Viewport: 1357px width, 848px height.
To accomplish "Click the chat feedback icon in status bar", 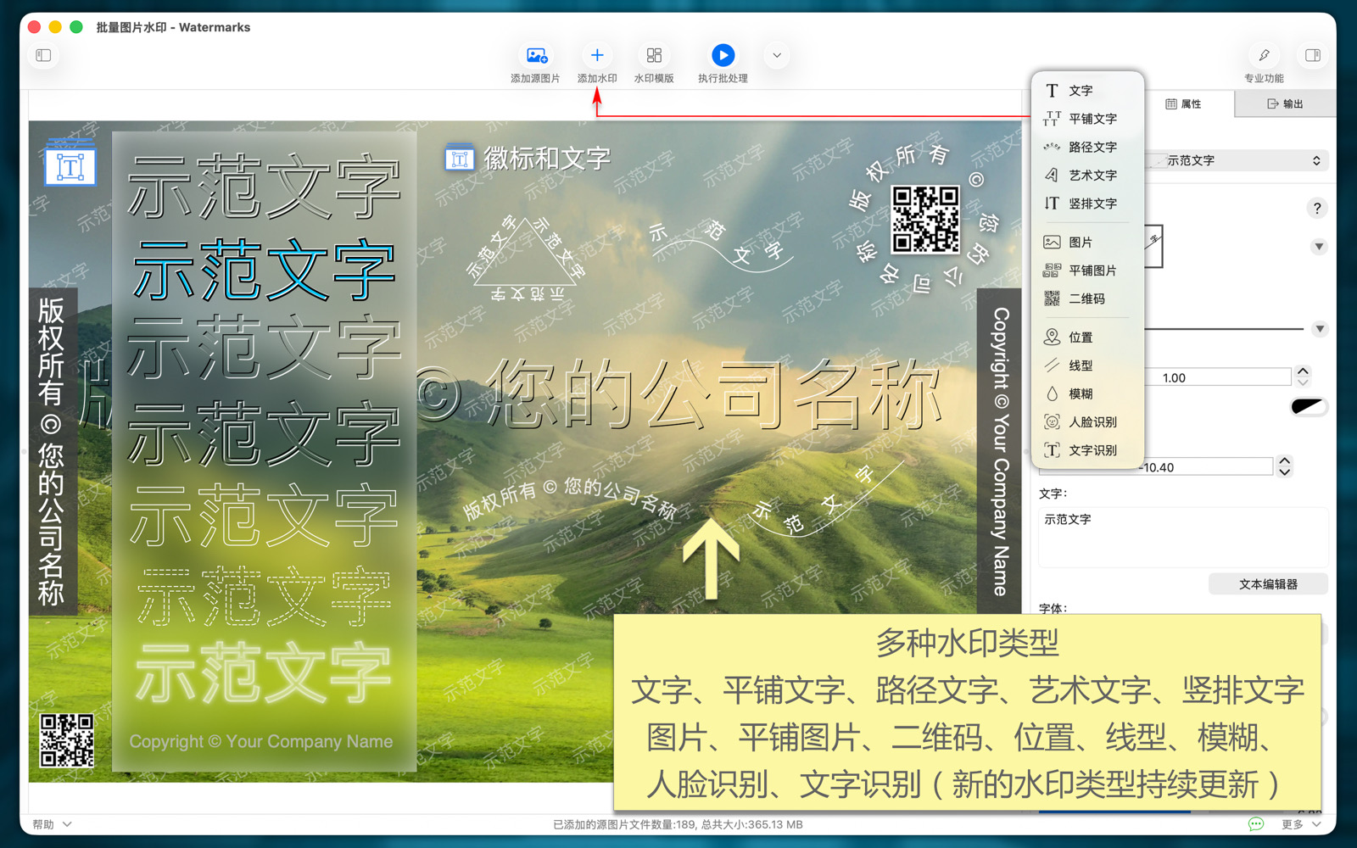I will pos(1256,824).
